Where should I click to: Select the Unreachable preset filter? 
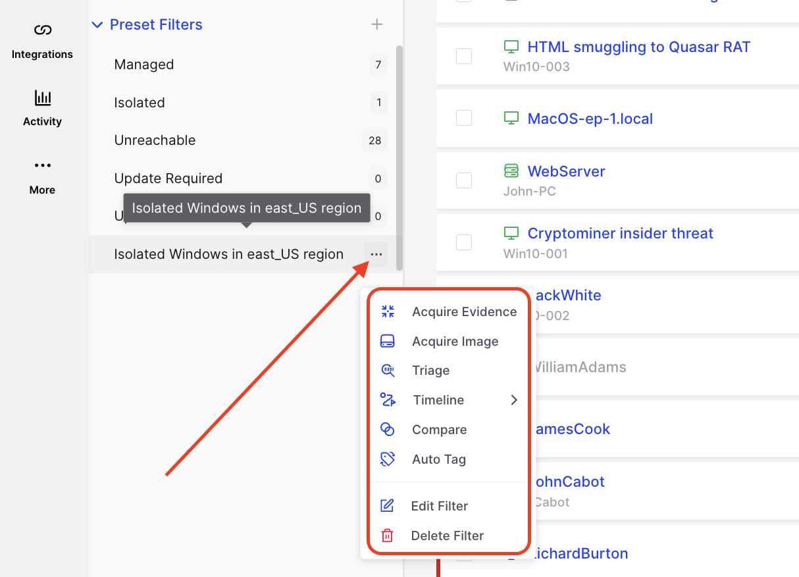(155, 140)
